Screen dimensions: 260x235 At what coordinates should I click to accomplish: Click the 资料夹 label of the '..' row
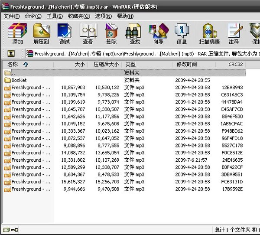(132, 73)
